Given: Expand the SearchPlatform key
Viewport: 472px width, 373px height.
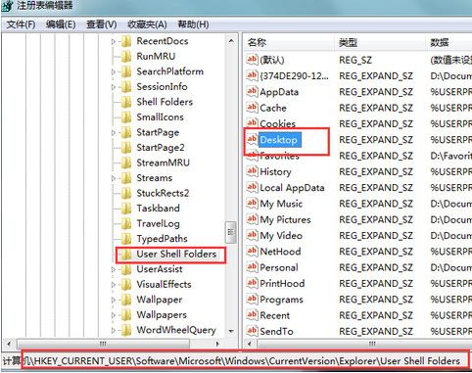Looking at the screenshot, I should (114, 71).
